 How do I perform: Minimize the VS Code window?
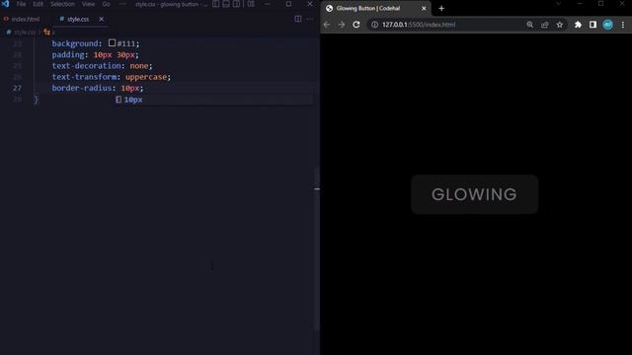[268, 4]
